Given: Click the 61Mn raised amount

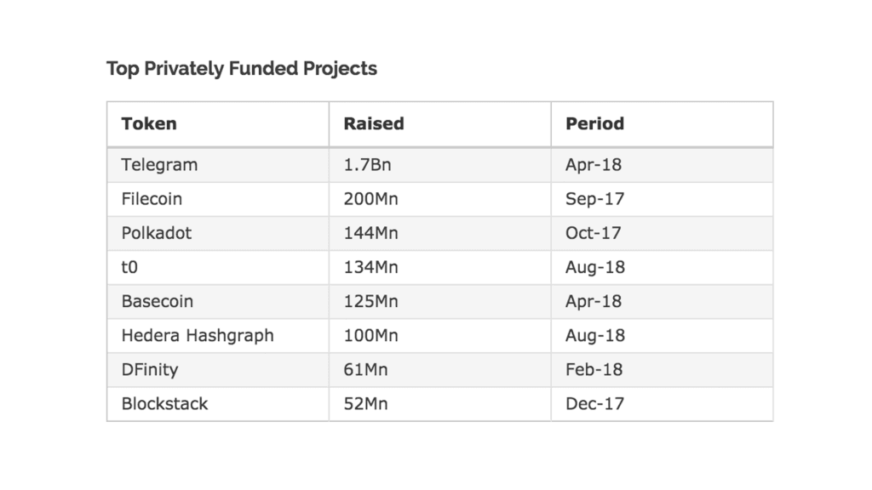Looking at the screenshot, I should pyautogui.click(x=365, y=369).
